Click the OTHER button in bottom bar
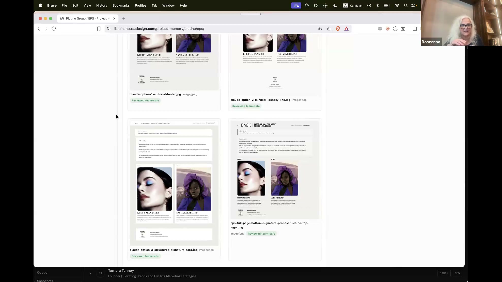Viewport: 502px width, 282px height. (444, 273)
